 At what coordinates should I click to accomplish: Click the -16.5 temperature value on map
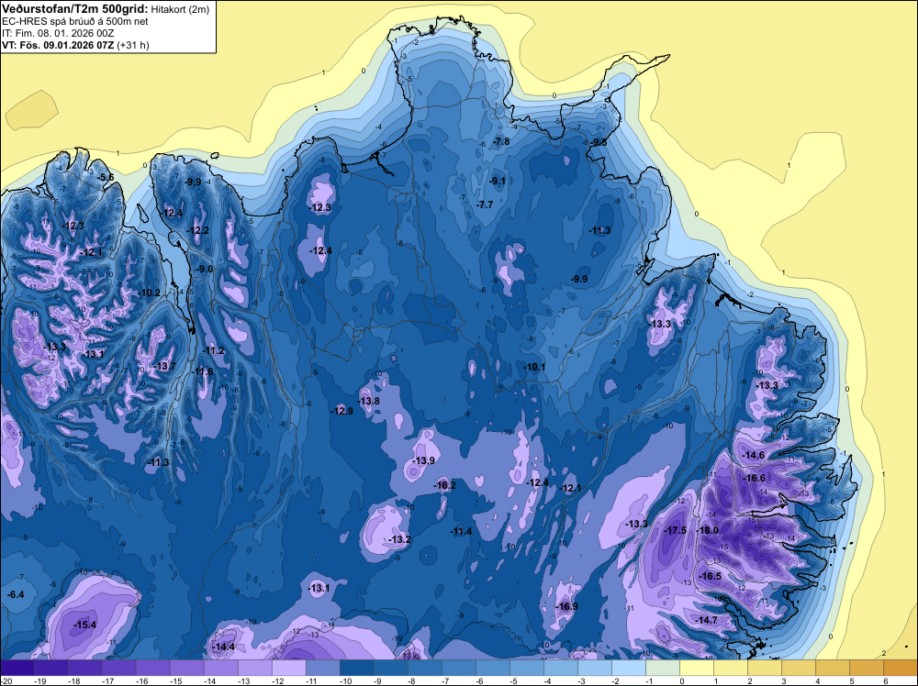[x=711, y=576]
